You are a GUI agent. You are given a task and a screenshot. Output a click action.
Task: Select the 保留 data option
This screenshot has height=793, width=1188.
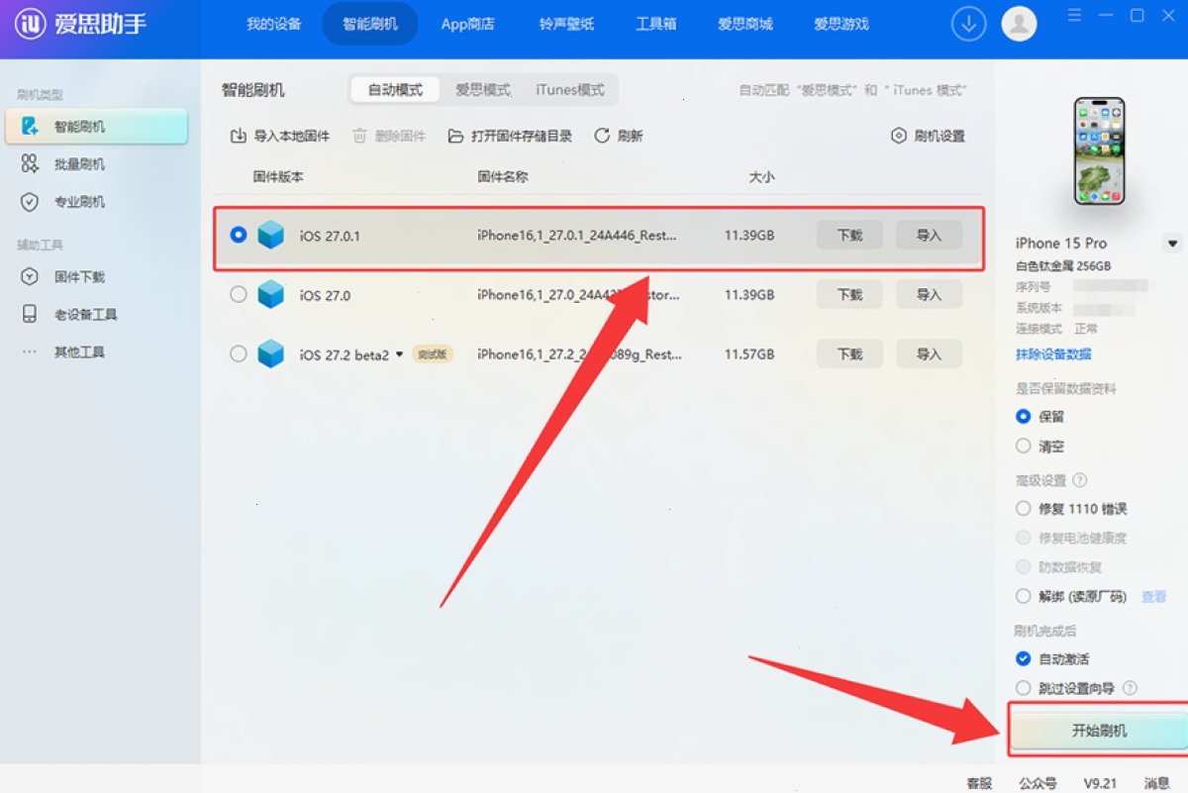[x=1024, y=417]
